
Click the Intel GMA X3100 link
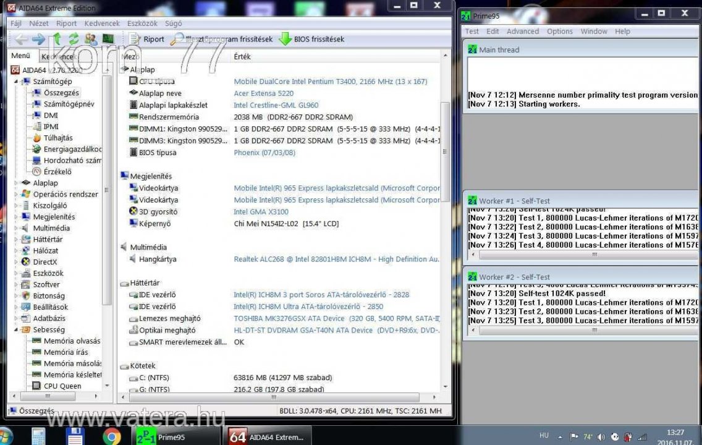[261, 212]
